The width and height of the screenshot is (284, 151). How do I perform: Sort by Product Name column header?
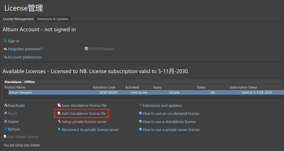[48, 87]
